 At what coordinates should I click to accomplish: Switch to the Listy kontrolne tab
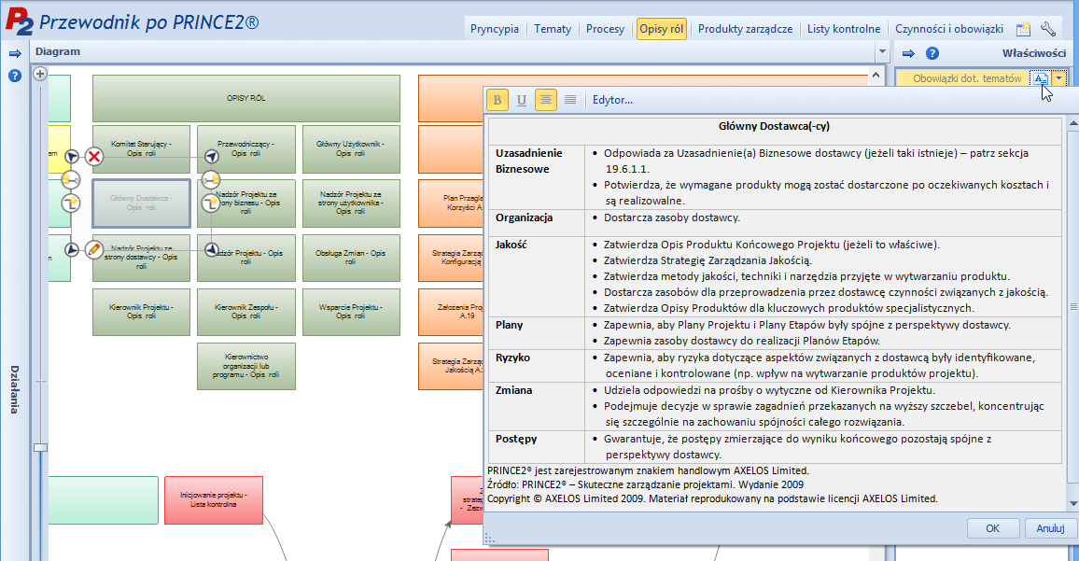(x=844, y=29)
